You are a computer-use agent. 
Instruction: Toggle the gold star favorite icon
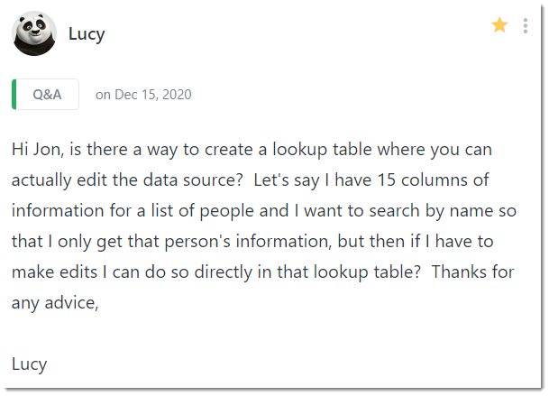pyautogui.click(x=499, y=25)
